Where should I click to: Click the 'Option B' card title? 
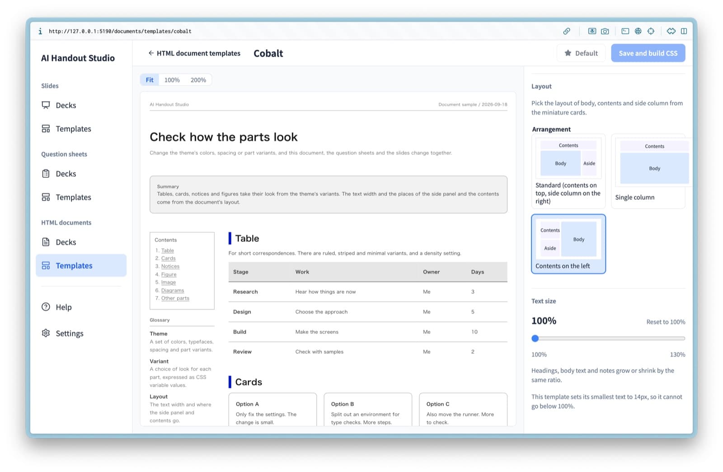[x=343, y=404]
